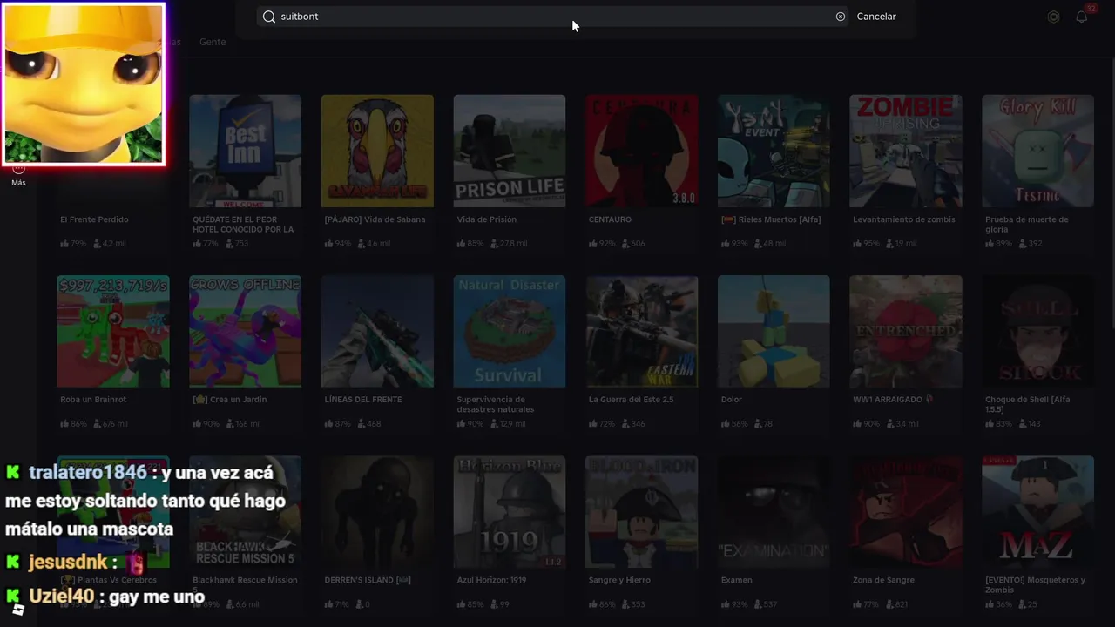Click the Azul Horizon: 1919 title
The width and height of the screenshot is (1115, 627).
tap(491, 580)
